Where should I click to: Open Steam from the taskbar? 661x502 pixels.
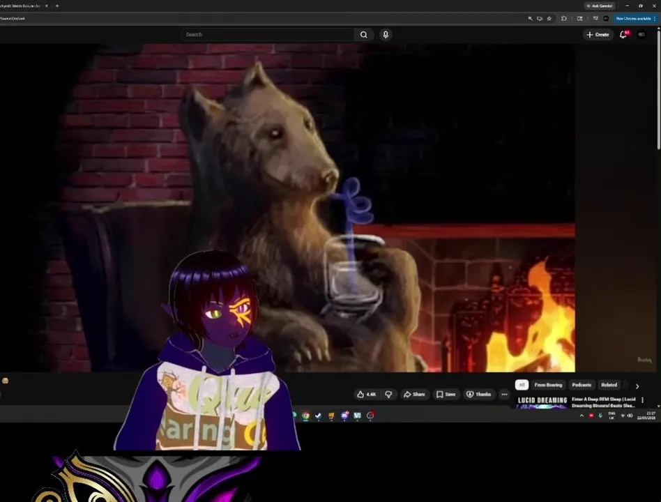pyautogui.click(x=318, y=416)
